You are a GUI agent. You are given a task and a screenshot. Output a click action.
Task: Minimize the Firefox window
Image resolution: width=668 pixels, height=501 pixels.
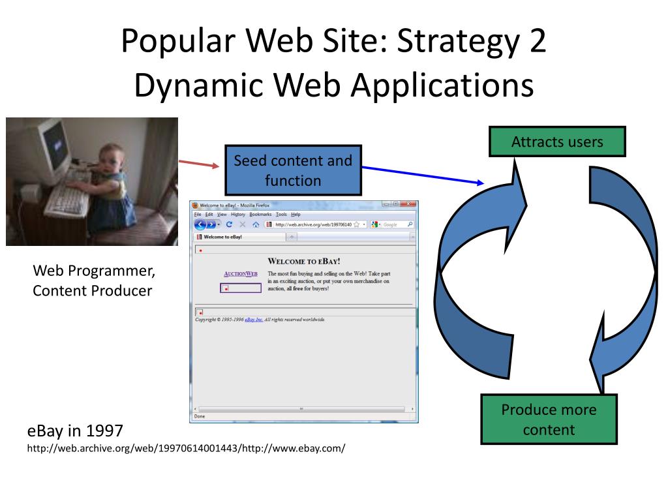pos(386,204)
